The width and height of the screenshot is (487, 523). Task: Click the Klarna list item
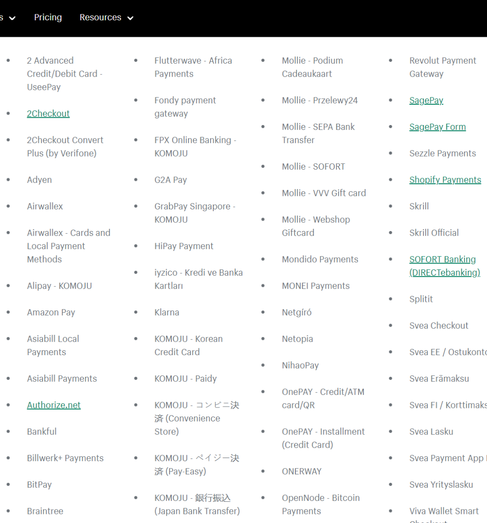tap(166, 312)
